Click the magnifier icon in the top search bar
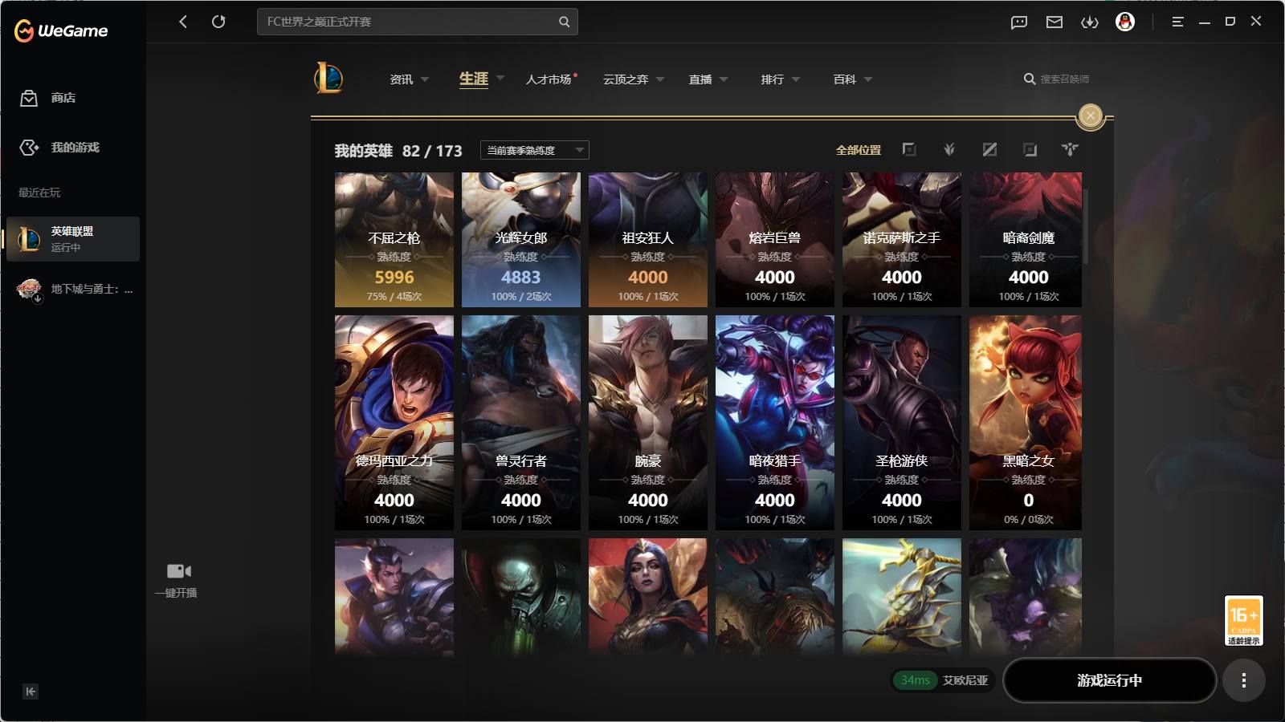The width and height of the screenshot is (1285, 722). [564, 22]
